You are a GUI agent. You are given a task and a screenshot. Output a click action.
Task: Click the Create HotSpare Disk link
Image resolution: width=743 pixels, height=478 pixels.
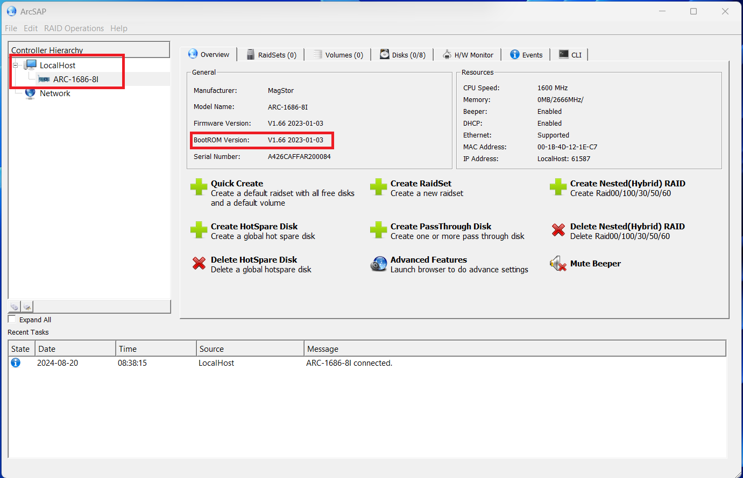point(254,227)
